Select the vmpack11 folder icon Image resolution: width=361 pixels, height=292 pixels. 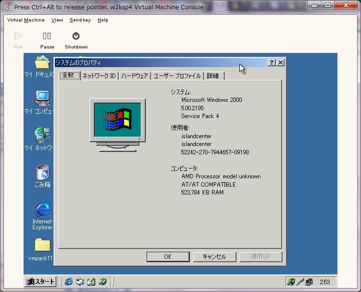[42, 244]
